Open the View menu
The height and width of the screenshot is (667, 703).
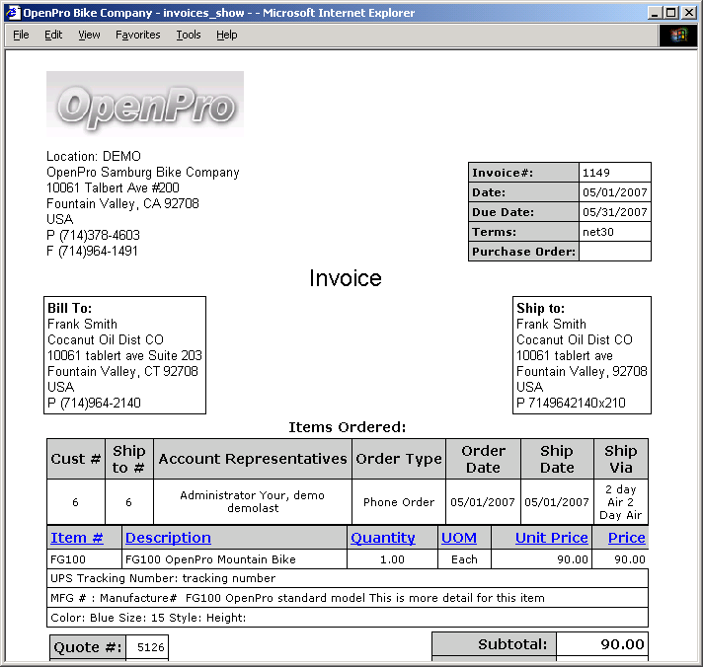point(89,35)
